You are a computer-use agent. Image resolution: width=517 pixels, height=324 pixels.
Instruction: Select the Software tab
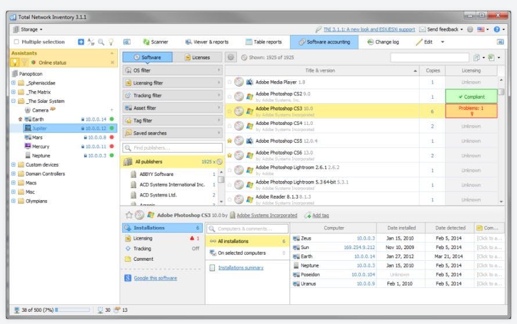tap(148, 57)
